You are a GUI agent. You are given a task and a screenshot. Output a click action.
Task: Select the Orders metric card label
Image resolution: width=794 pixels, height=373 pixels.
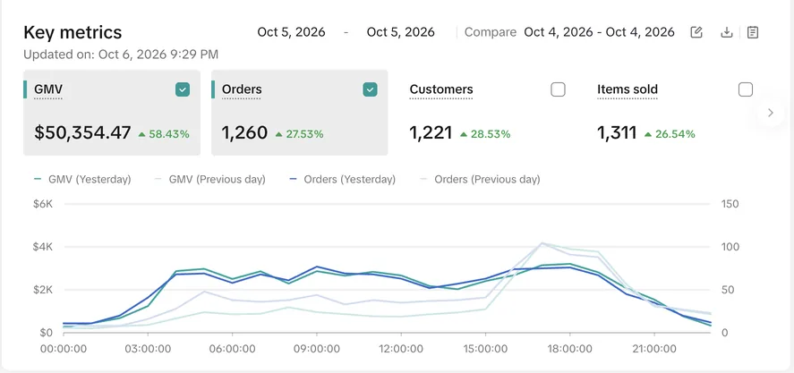242,89
